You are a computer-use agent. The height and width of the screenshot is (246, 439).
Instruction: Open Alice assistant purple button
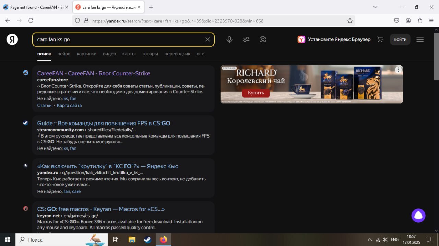[418, 216]
